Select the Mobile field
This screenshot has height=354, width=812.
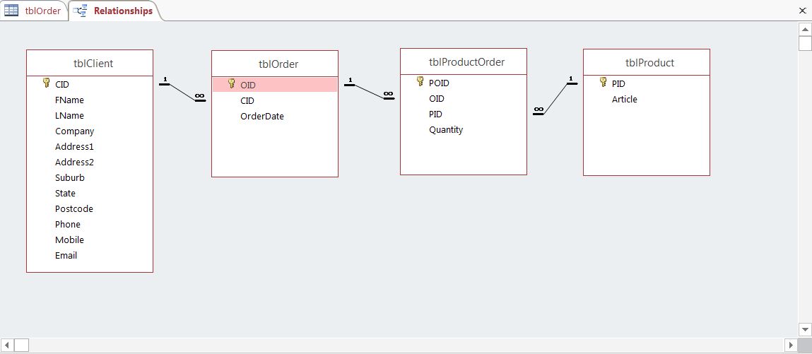(x=69, y=240)
